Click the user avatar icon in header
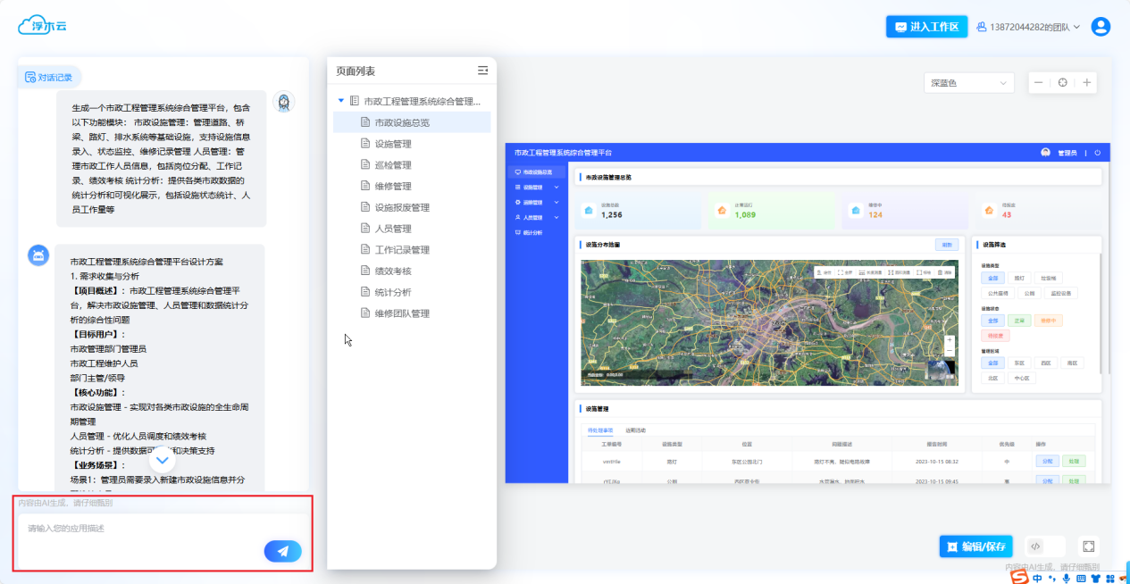Image resolution: width=1130 pixels, height=584 pixels. (1101, 27)
